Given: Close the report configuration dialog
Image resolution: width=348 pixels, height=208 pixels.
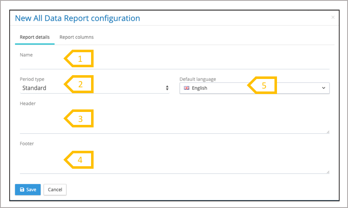Looking at the screenshot, I should [333, 18].
